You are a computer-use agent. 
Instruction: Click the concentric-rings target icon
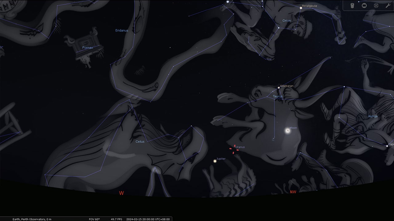pyautogui.click(x=376, y=6)
